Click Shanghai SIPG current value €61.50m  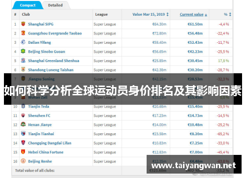(x=195, y=24)
